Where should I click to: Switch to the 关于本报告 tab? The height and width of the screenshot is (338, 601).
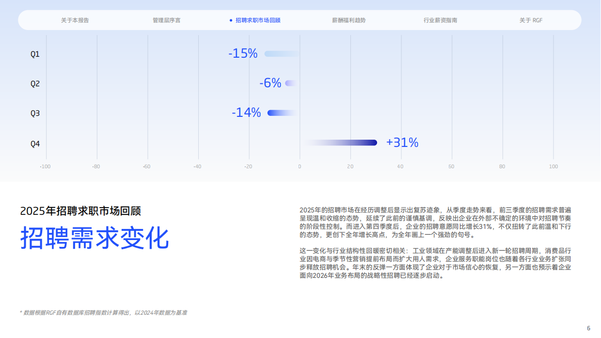click(x=75, y=20)
